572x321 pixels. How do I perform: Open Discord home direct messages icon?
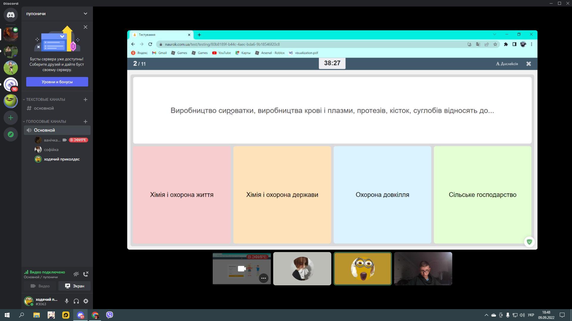(11, 15)
